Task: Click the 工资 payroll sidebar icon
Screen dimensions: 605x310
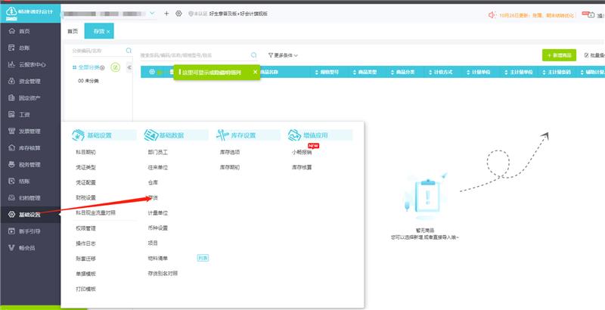Action: (11, 114)
